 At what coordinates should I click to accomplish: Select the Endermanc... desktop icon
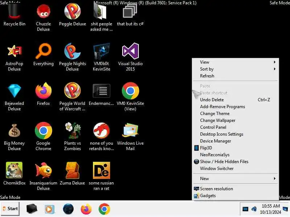[101, 94]
